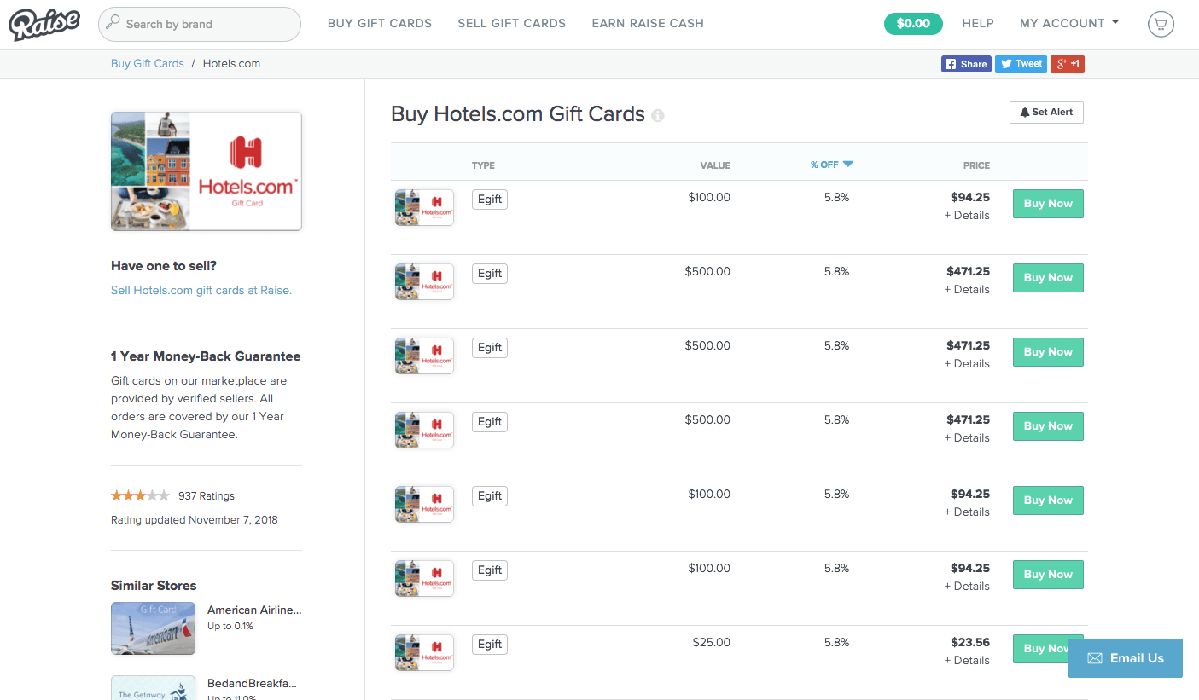Click the Email Us button
Viewport: 1199px width, 700px height.
tap(1126, 658)
